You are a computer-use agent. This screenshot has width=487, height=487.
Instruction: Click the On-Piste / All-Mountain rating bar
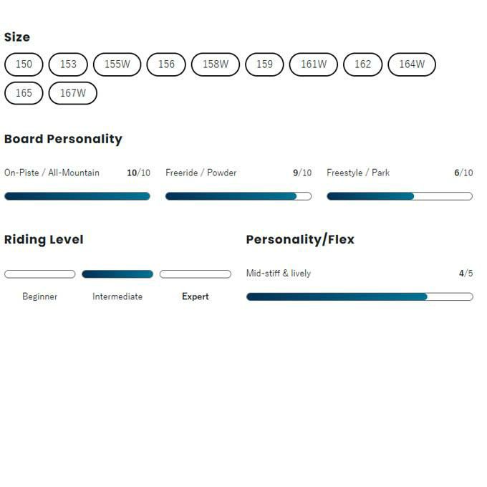coord(77,196)
